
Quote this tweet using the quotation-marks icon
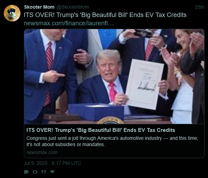click(44, 172)
